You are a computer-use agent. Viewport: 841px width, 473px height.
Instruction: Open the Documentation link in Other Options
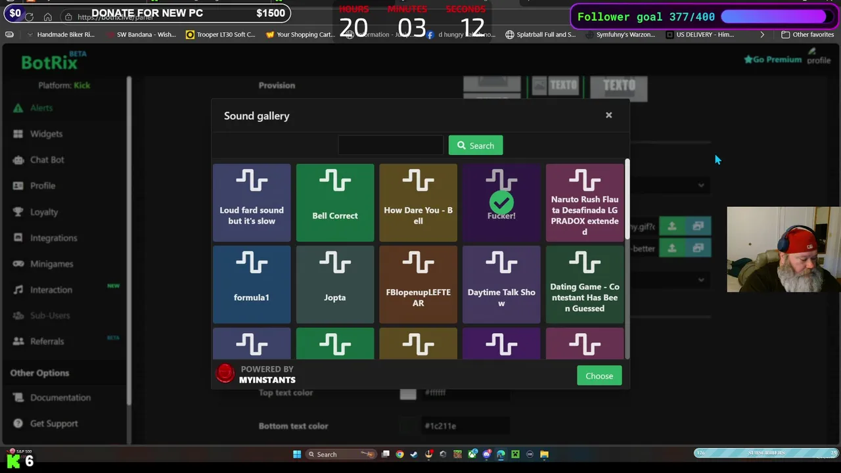(x=60, y=397)
